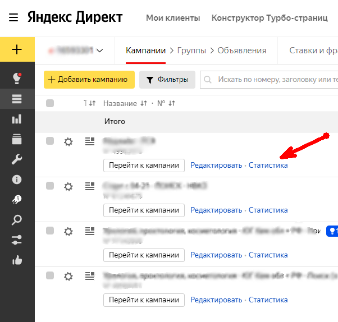338x322 pixels.
Task: Tick the third campaign's checkbox
Action: click(x=50, y=231)
